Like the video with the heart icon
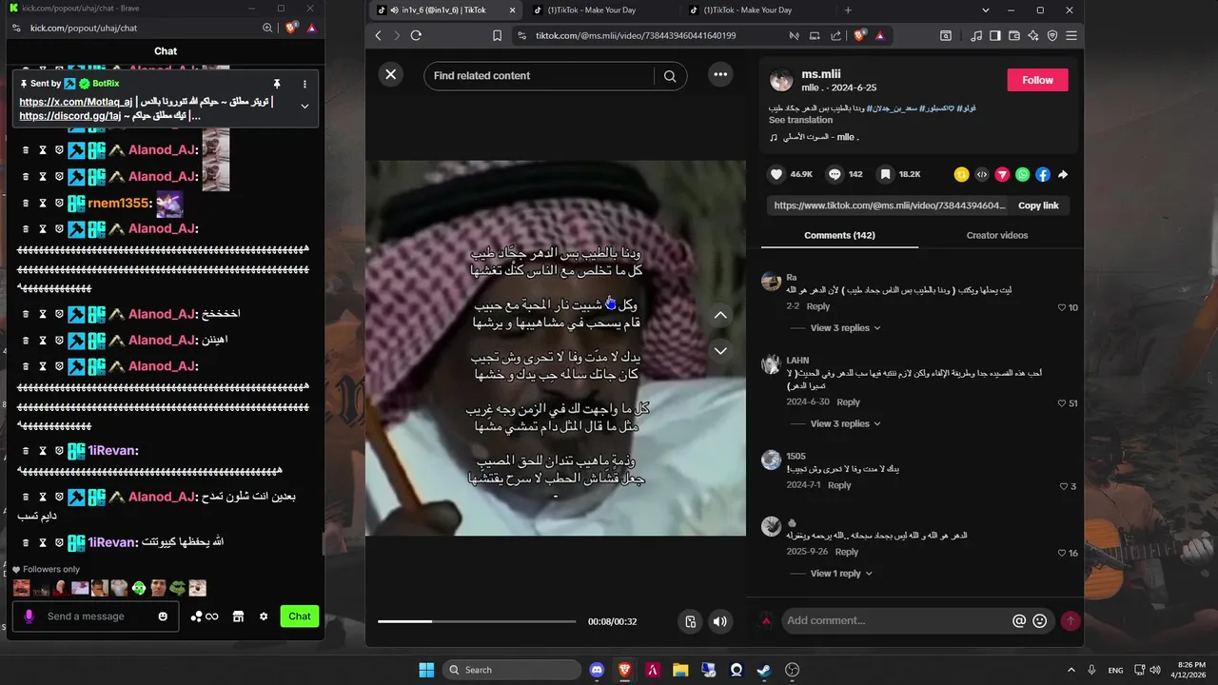The height and width of the screenshot is (685, 1218). pos(776,174)
